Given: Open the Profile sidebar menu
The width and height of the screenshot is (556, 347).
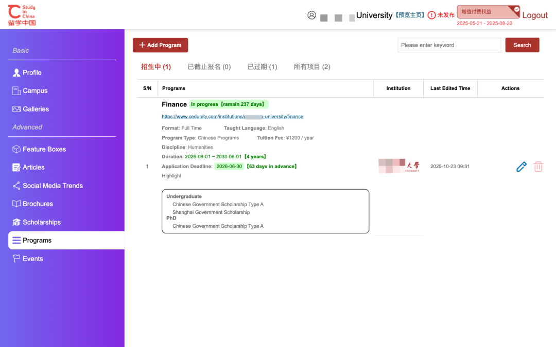Looking at the screenshot, I should tap(32, 72).
